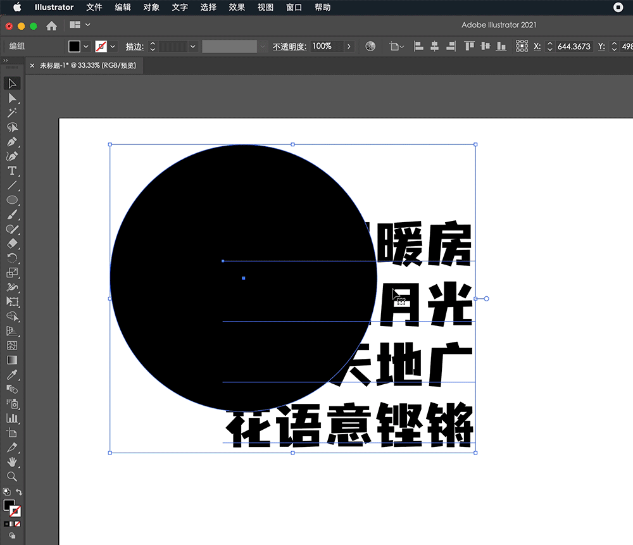Viewport: 633px width, 545px height.
Task: Click the reference point grid icon
Action: pyautogui.click(x=522, y=46)
